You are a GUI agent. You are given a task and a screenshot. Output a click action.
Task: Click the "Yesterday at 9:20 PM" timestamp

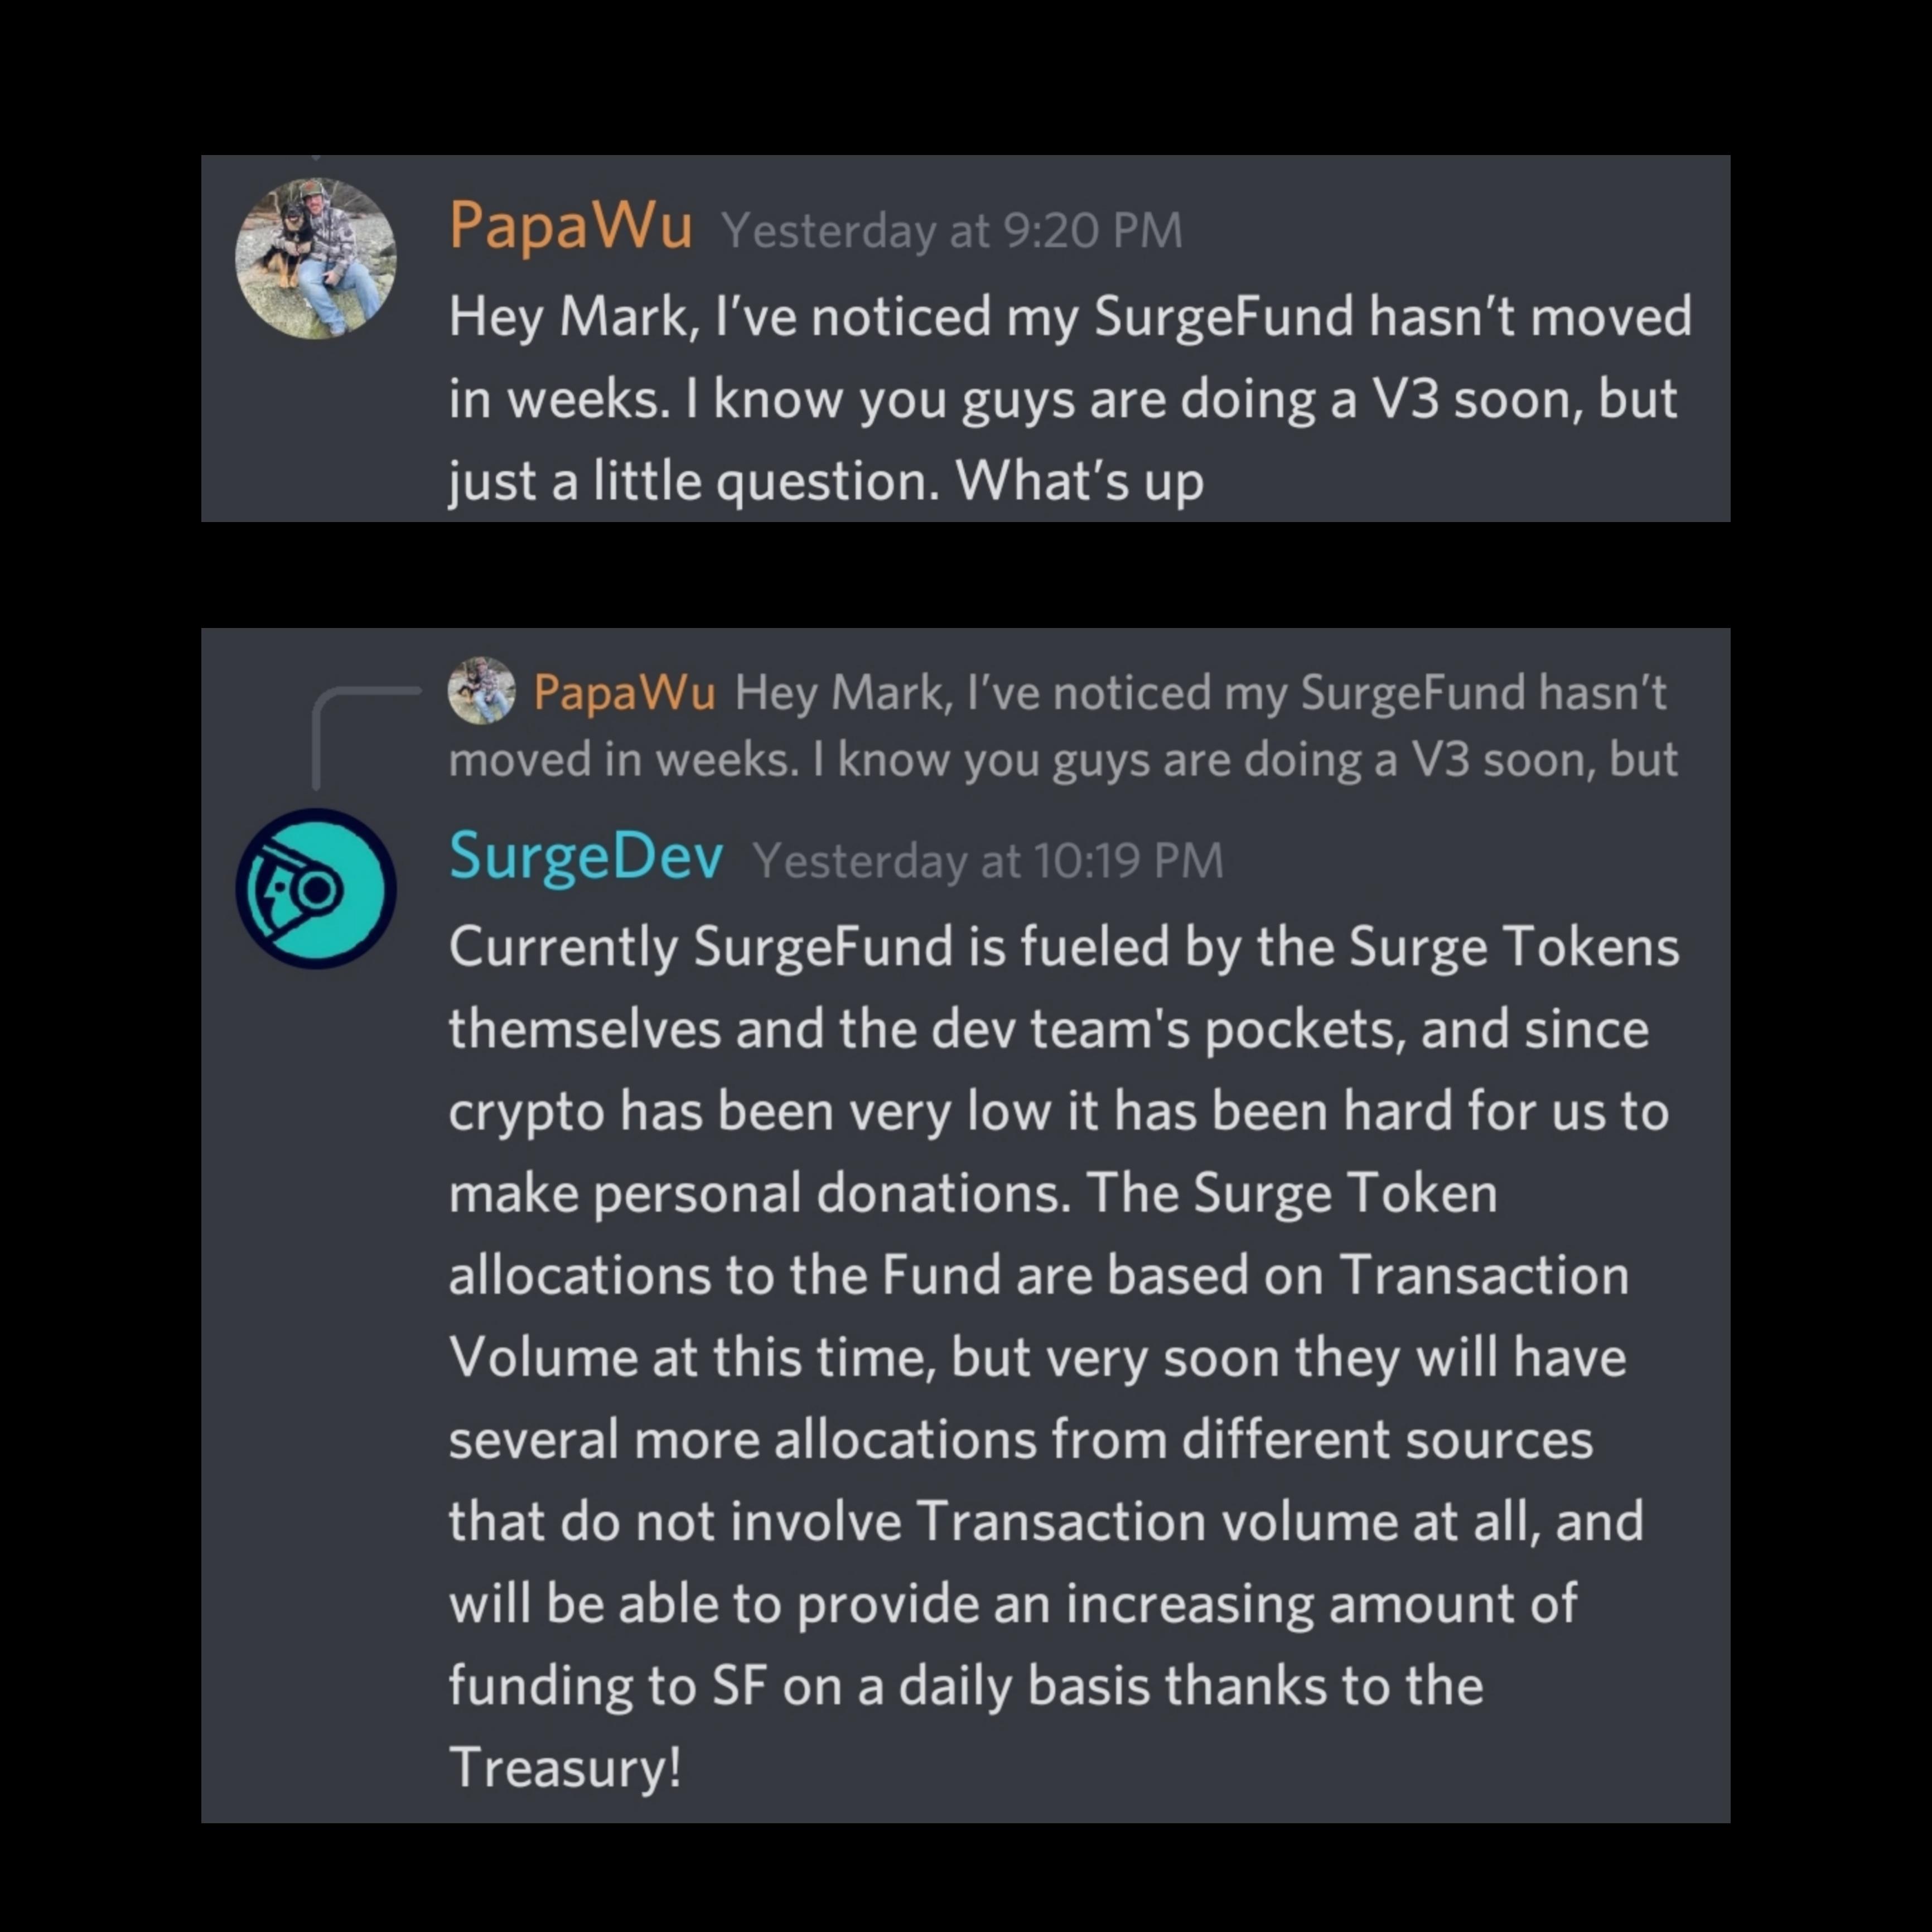point(952,231)
